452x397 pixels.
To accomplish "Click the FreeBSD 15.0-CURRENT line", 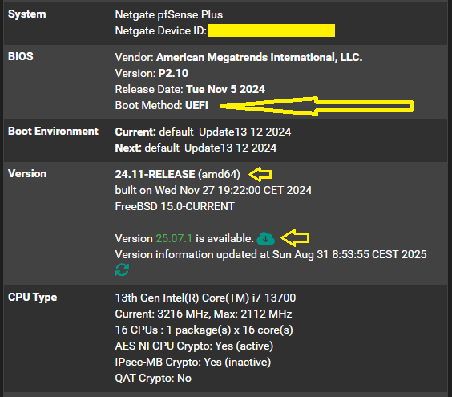I will coord(175,206).
